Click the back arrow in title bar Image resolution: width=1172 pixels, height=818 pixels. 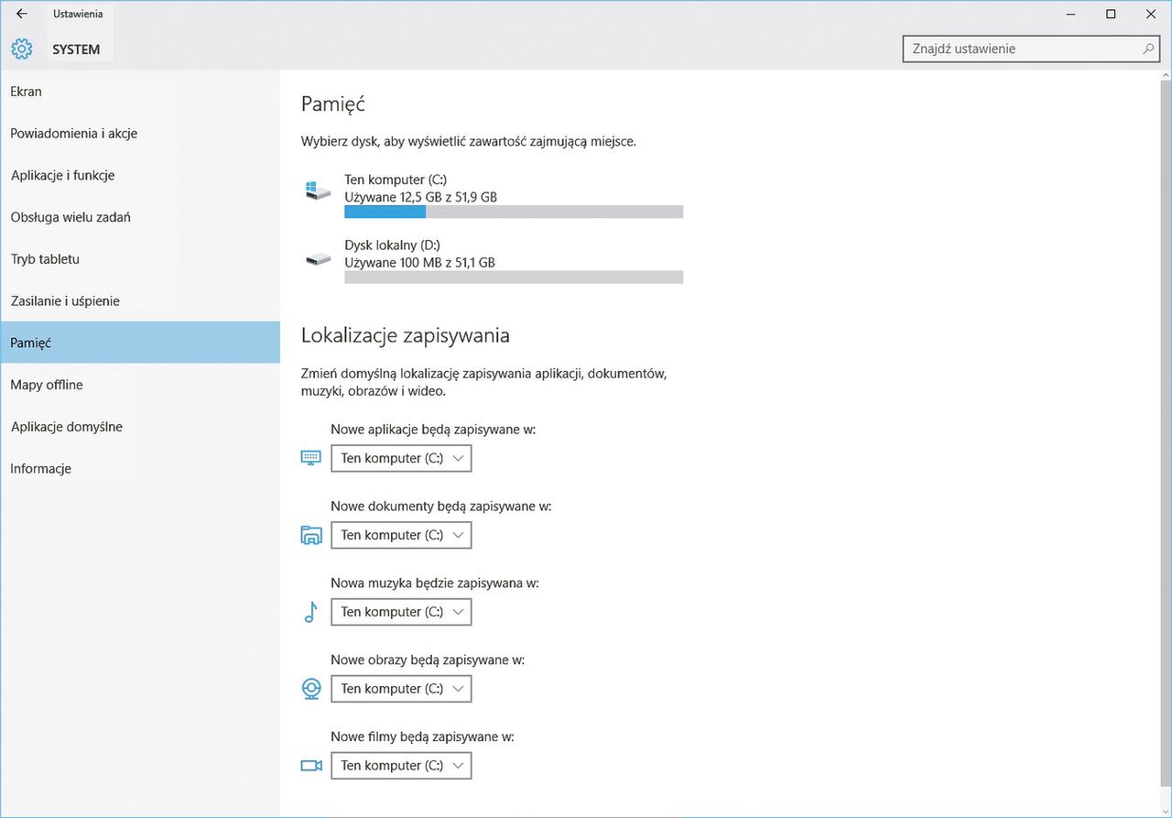tap(21, 14)
